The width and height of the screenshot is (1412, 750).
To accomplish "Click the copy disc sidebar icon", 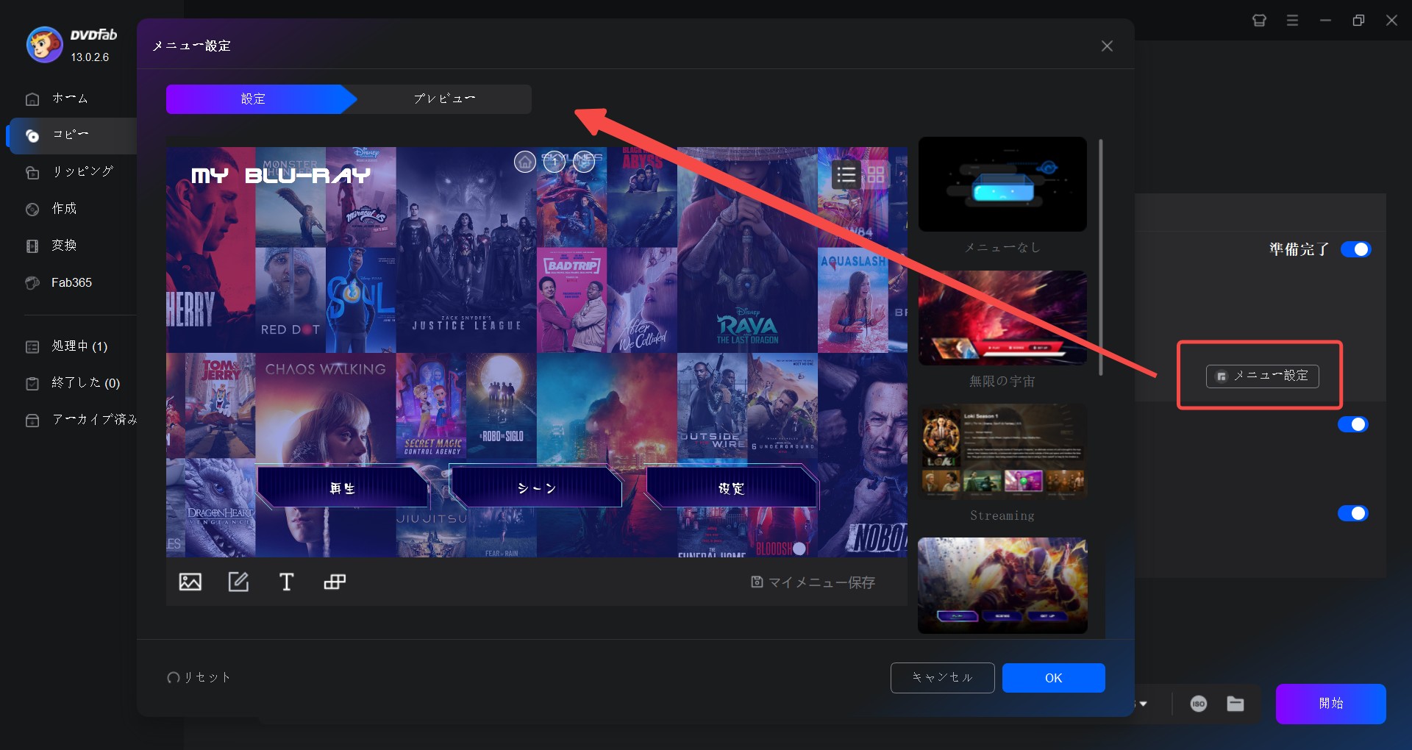I will point(32,135).
